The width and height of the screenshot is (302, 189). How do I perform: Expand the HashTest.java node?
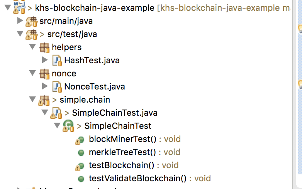[45, 60]
